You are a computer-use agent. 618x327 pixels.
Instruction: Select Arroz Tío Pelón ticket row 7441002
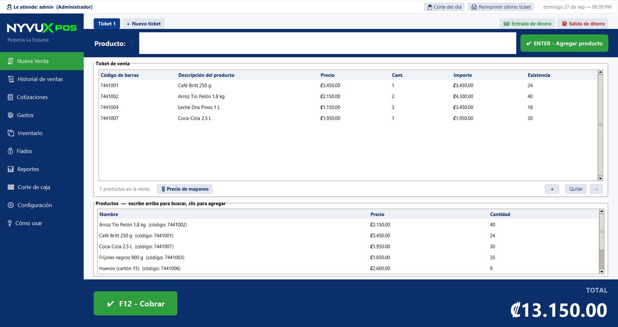348,96
